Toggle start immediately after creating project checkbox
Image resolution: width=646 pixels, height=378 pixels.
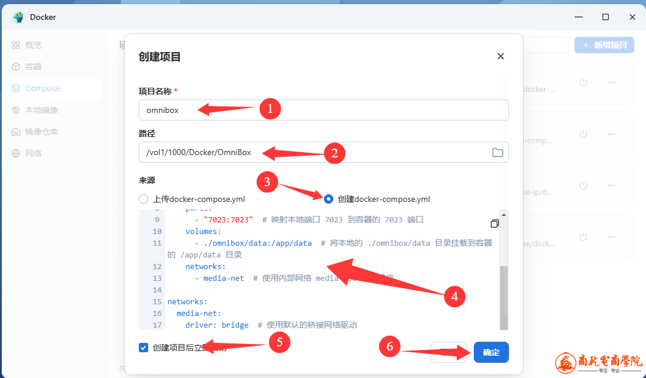(x=143, y=348)
